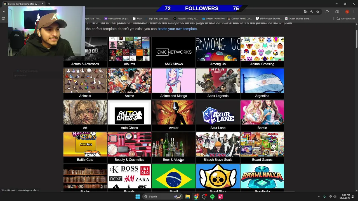Open the Among Us category
Image resolution: width=358 pixels, height=201 pixels.
click(x=218, y=52)
